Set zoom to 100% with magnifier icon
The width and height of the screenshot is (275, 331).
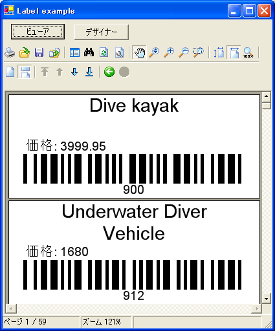248,52
